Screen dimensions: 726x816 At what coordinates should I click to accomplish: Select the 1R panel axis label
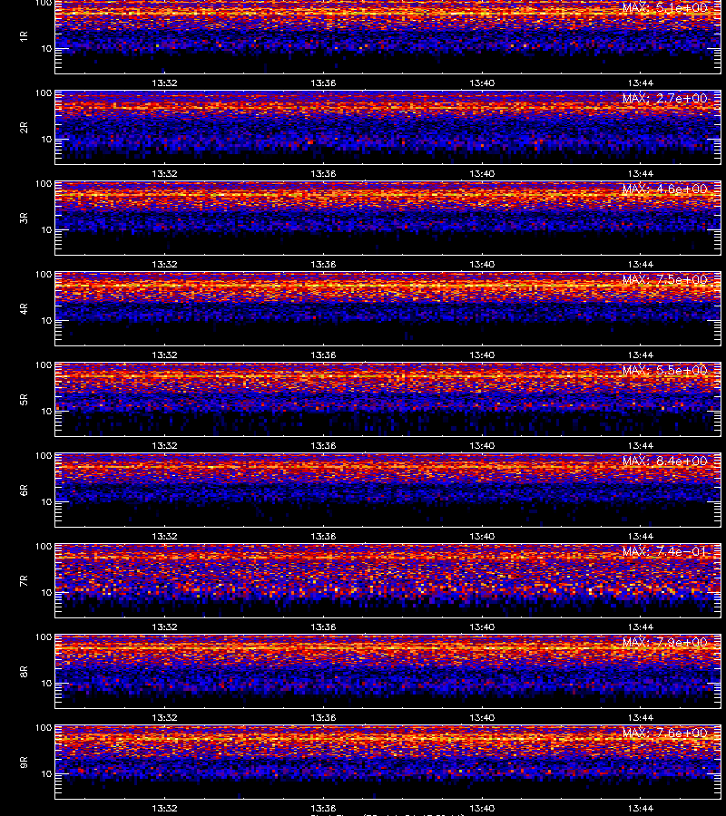(x=24, y=36)
